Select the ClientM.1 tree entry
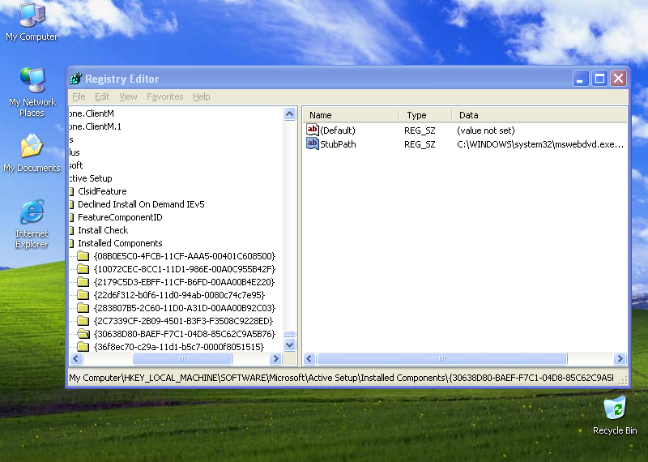 pyautogui.click(x=96, y=126)
